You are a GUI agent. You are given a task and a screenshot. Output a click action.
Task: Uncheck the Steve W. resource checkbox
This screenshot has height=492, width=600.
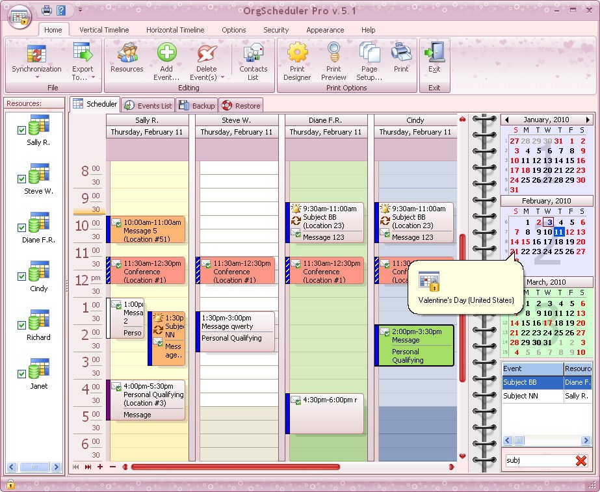point(21,179)
